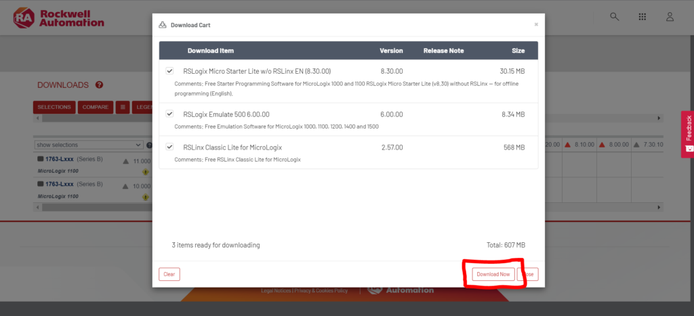The height and width of the screenshot is (316, 694).
Task: Open Privacy & Cookies Policy footer link
Action: tap(320, 291)
